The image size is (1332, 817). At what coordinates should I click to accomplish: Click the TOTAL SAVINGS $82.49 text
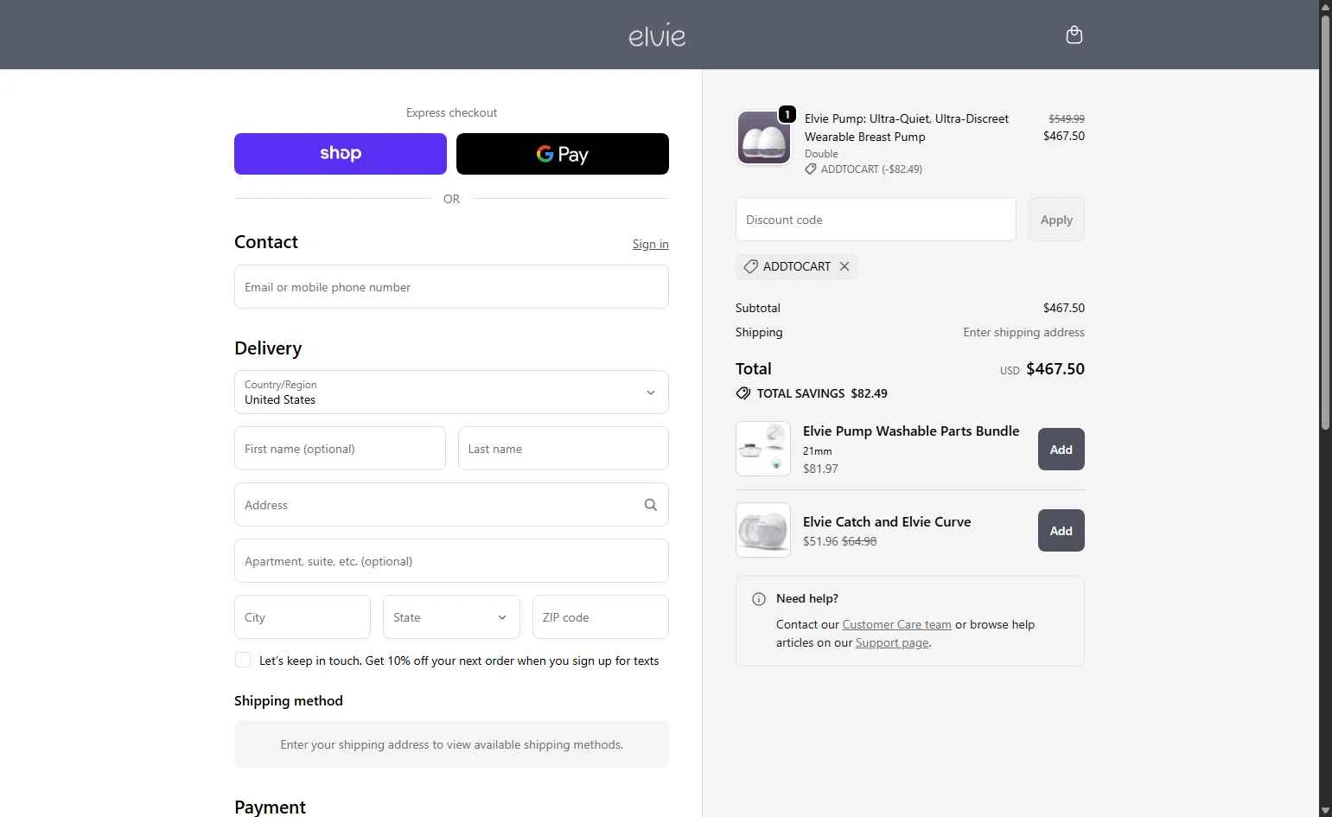pyautogui.click(x=822, y=393)
